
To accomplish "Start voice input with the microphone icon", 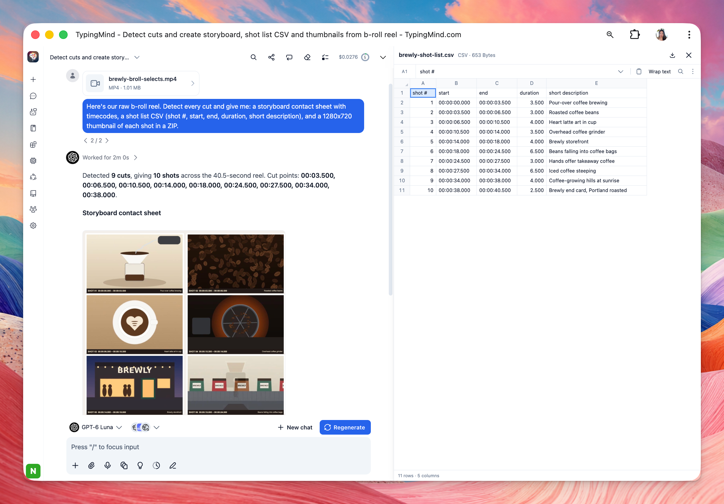I will 107,465.
